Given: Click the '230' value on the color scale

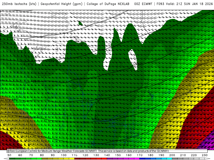Looking at the screenshot, I should [205, 155].
